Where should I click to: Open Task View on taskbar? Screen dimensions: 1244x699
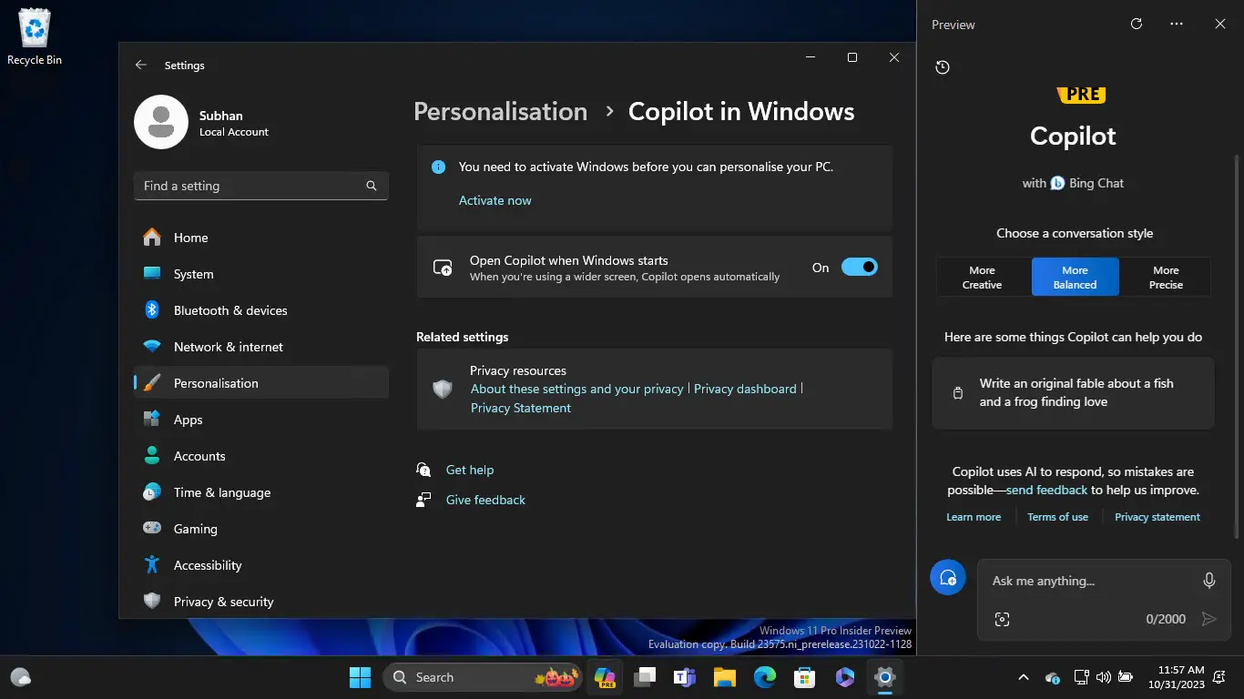[x=645, y=677]
